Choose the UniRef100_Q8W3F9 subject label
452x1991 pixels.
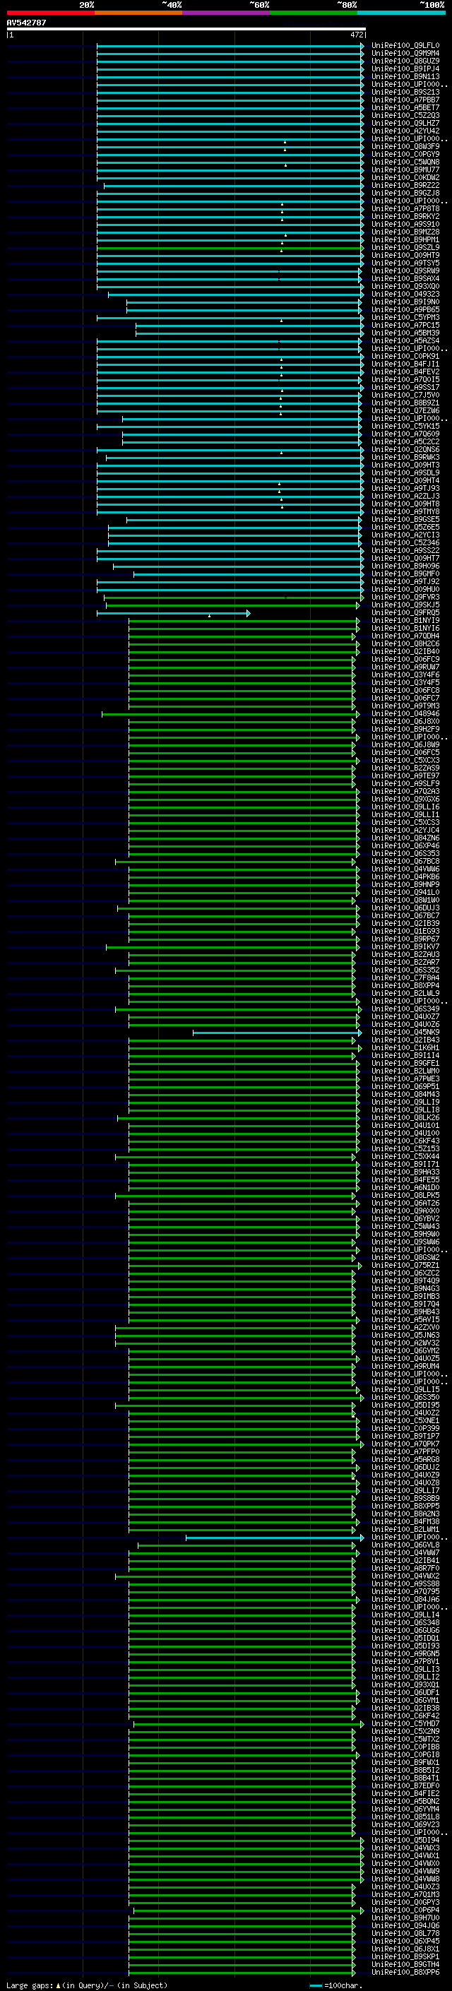pyautogui.click(x=405, y=146)
